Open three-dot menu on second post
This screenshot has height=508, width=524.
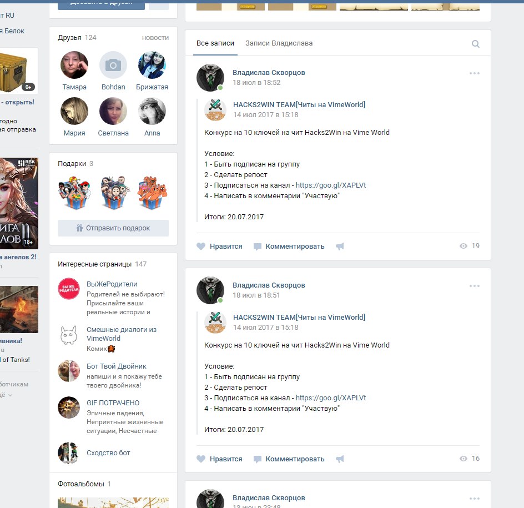pos(474,286)
